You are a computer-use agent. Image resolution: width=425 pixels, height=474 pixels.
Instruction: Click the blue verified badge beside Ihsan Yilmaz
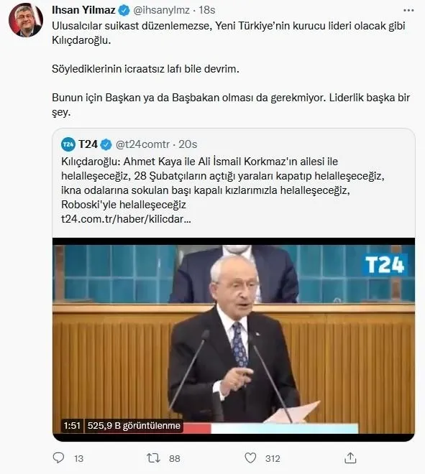pos(124,10)
